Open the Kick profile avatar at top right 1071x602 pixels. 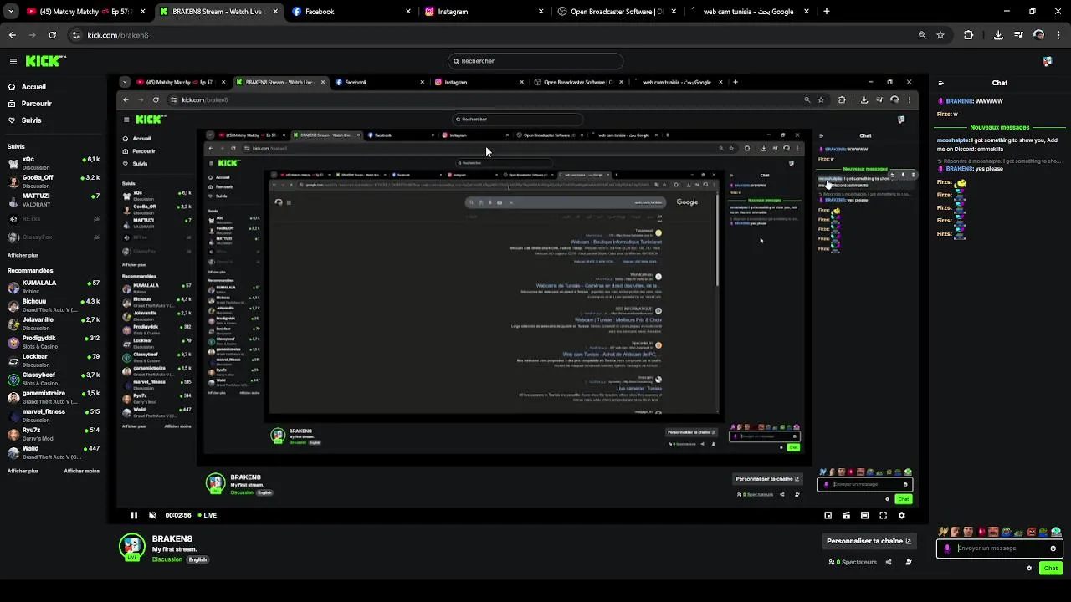point(1047,61)
